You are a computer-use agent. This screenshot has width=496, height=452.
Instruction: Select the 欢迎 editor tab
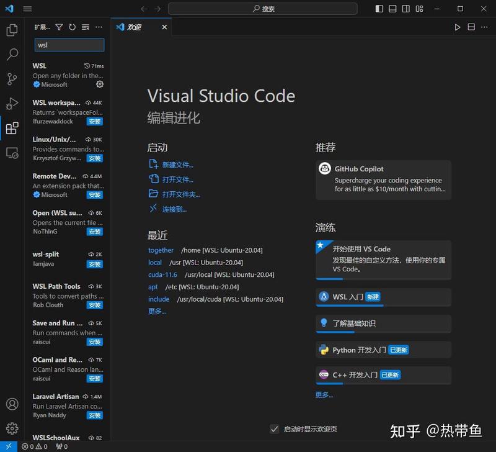coord(135,27)
